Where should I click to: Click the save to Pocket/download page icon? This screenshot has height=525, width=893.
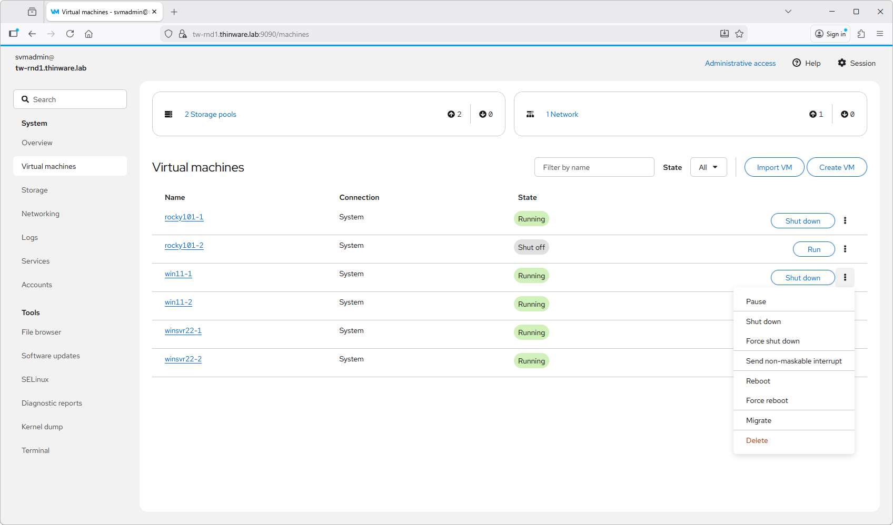[725, 34]
